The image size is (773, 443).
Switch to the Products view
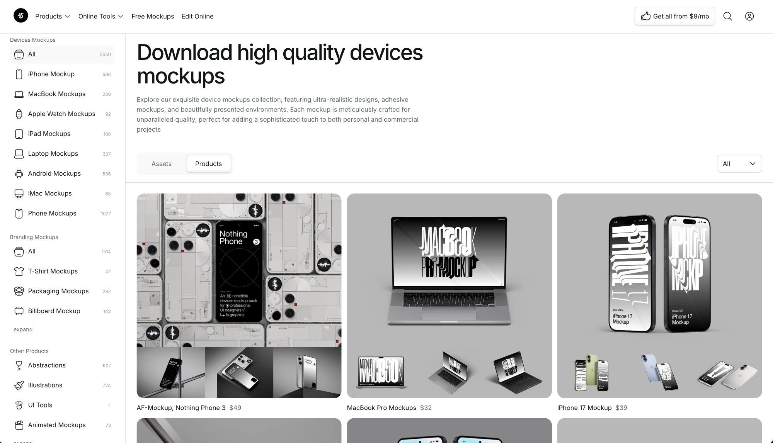coord(208,164)
